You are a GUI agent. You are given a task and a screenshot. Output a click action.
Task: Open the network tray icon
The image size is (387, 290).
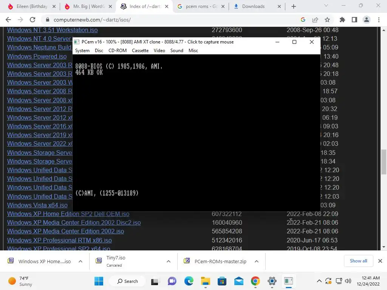339,281
